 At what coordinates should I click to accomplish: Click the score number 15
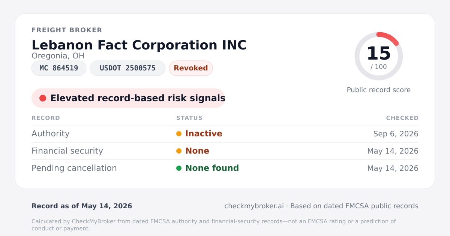pyautogui.click(x=379, y=54)
